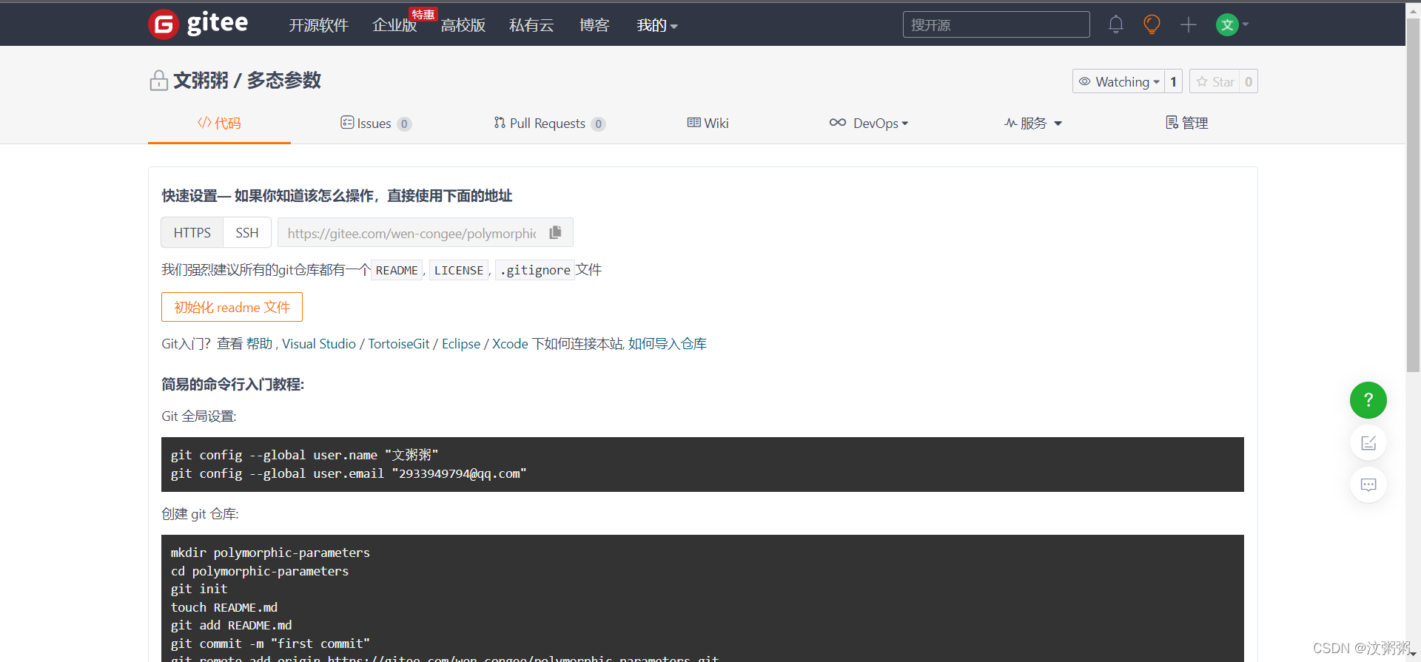Click the repository URL text field
The height and width of the screenshot is (662, 1421).
click(412, 232)
